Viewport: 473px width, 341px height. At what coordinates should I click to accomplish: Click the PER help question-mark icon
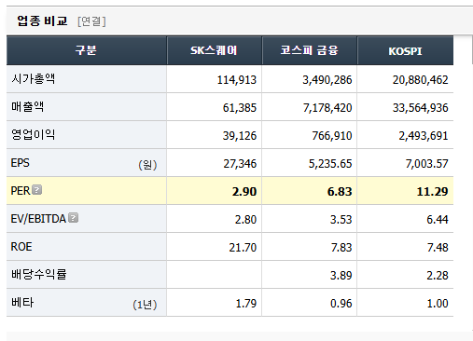pyautogui.click(x=37, y=190)
